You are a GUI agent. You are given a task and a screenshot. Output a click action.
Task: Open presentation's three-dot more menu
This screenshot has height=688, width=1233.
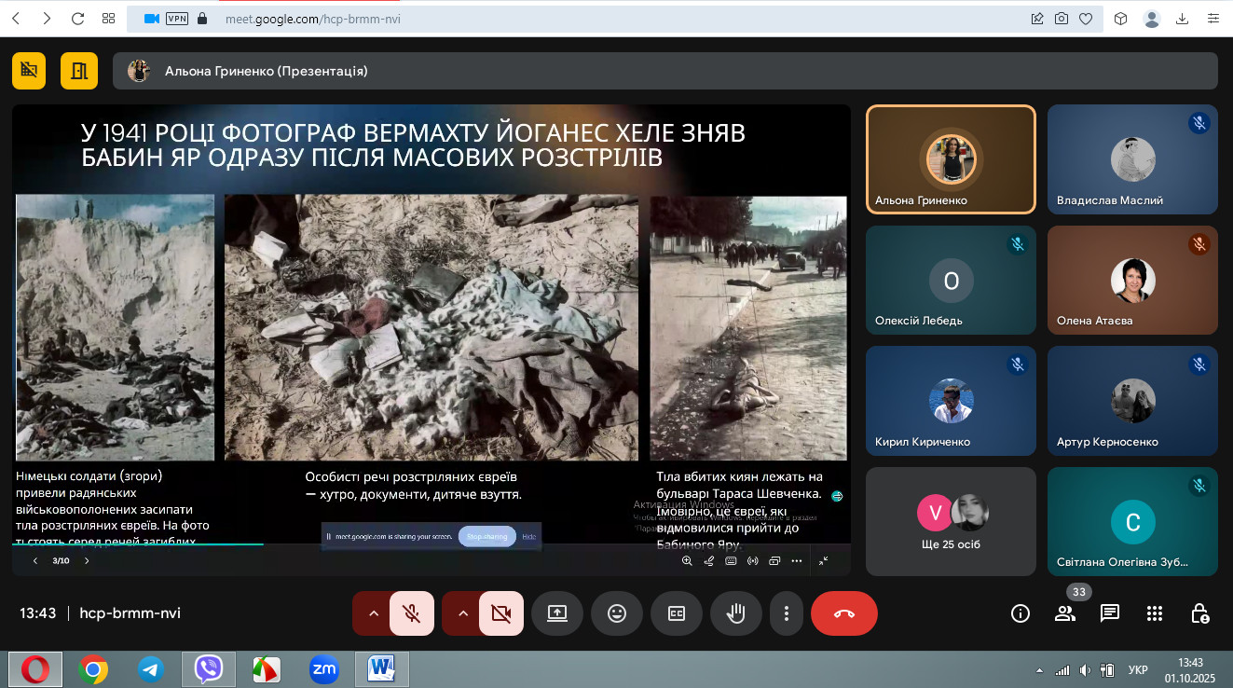(x=796, y=561)
